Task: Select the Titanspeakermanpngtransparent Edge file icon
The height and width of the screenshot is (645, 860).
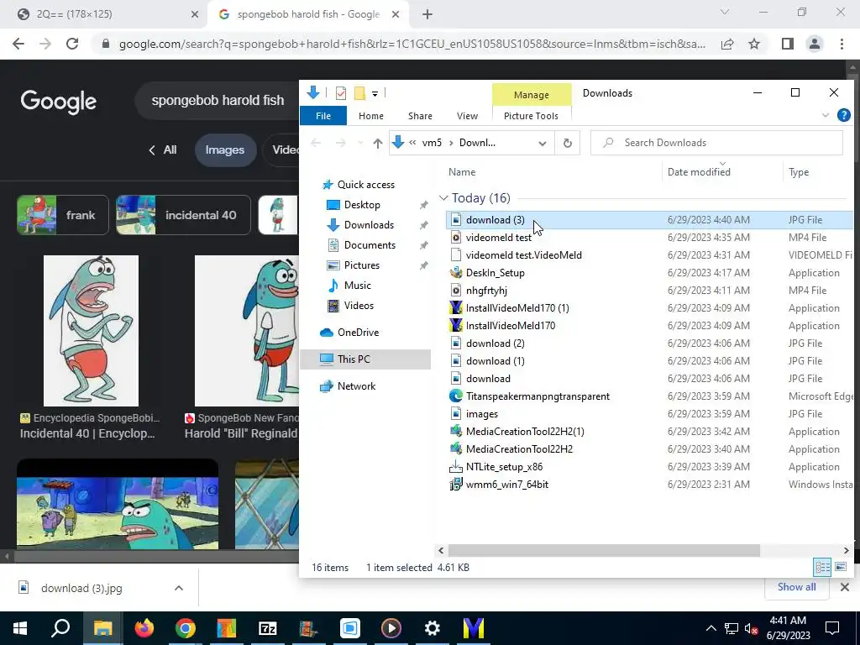Action: [x=456, y=396]
